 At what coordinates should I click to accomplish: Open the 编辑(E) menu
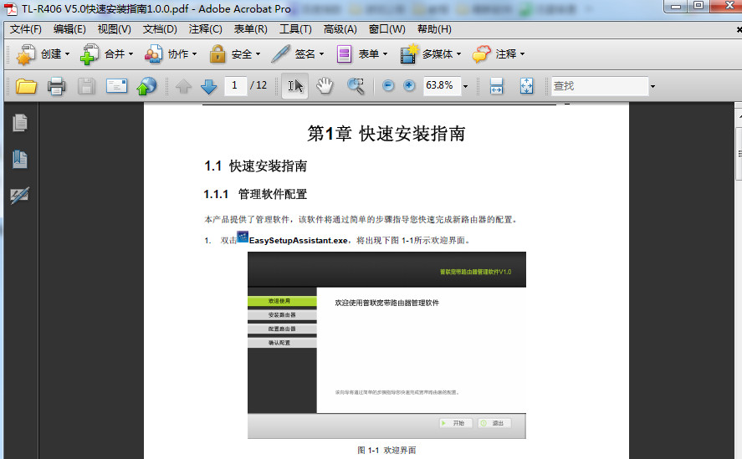point(69,29)
